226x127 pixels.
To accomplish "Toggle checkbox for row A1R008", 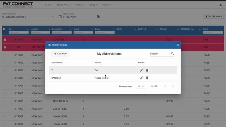I will tap(5, 116).
